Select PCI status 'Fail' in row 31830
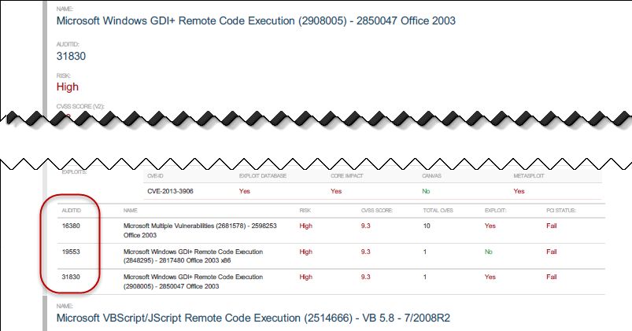This screenshot has width=632, height=331. click(552, 277)
